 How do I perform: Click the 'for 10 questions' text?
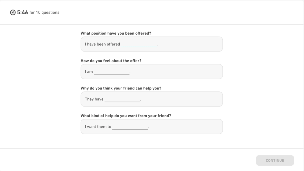click(44, 12)
